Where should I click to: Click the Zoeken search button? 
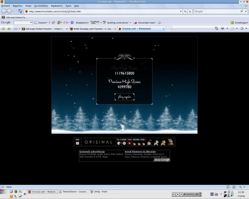click(x=41, y=23)
